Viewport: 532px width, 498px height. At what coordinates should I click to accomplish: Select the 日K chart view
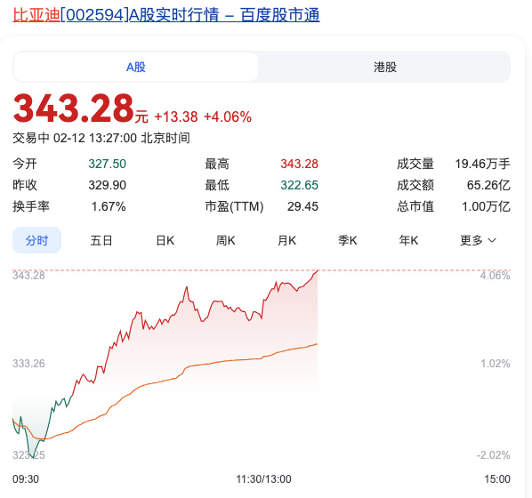pyautogui.click(x=165, y=240)
